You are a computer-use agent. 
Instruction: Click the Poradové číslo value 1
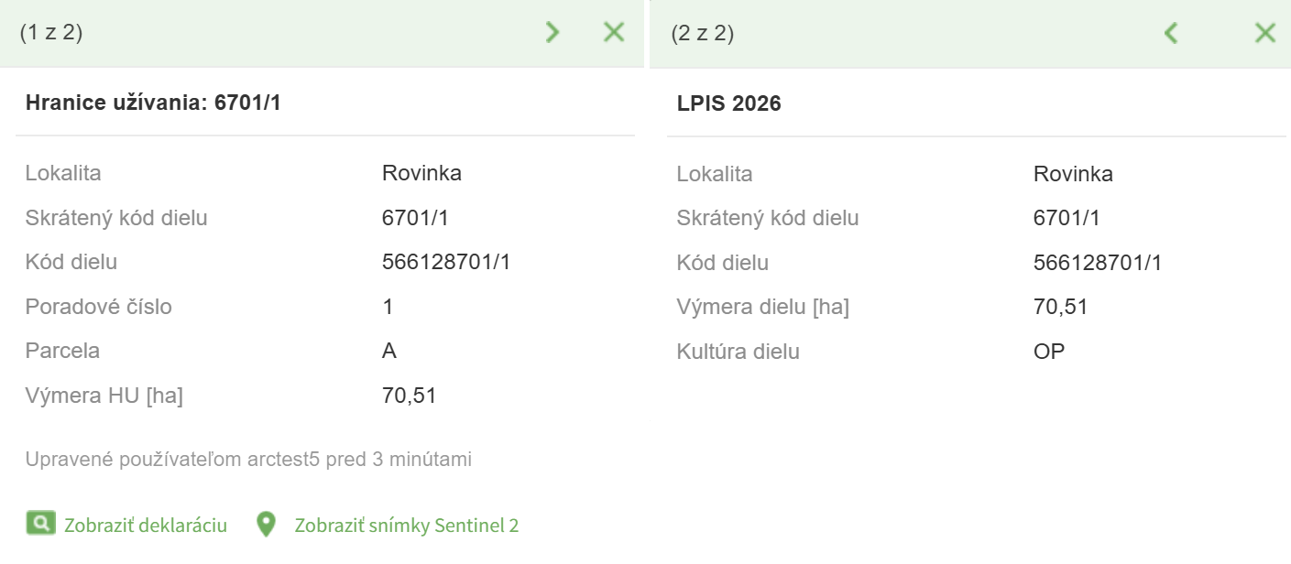point(388,307)
